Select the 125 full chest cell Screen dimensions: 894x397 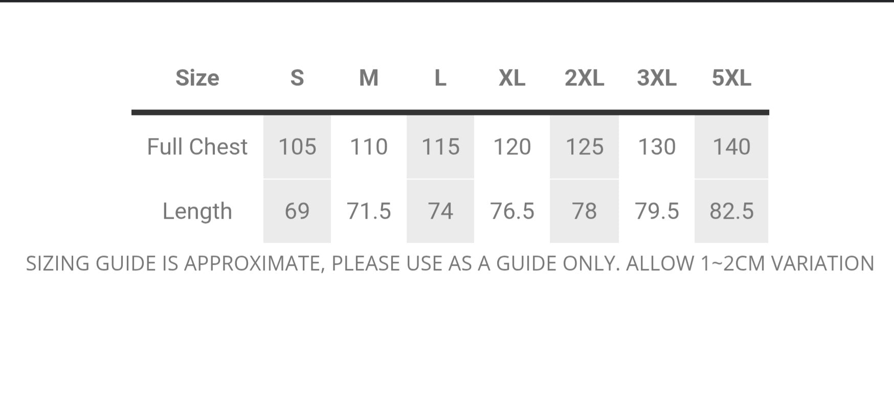[x=584, y=147]
